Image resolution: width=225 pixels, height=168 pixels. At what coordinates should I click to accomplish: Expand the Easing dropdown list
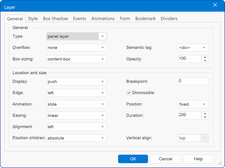click(x=103, y=116)
